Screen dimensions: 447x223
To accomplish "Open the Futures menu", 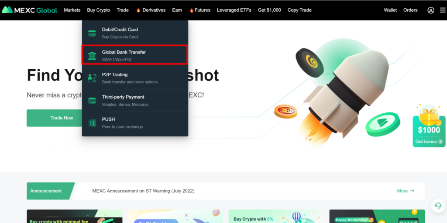I will tap(203, 10).
